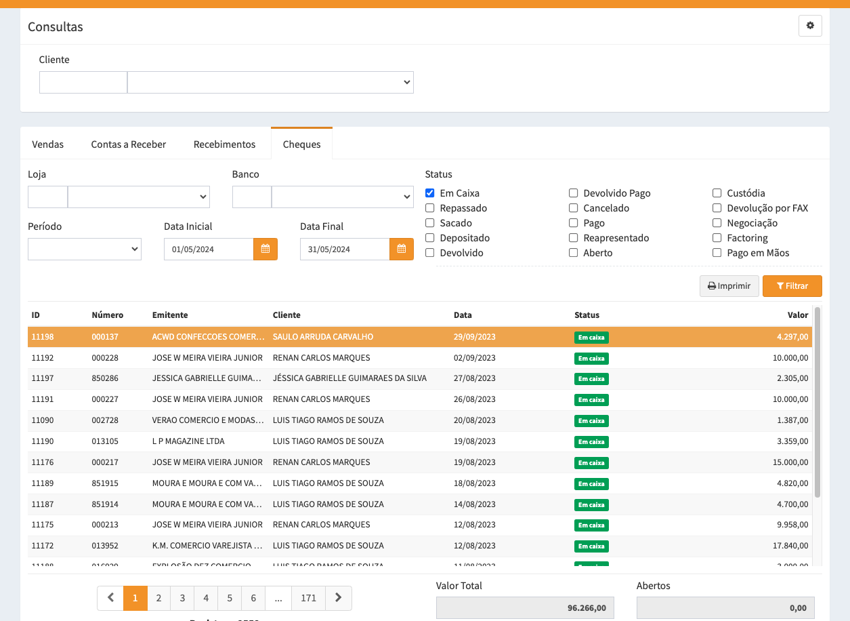Open the settings gear in Consultas header

pyautogui.click(x=810, y=26)
